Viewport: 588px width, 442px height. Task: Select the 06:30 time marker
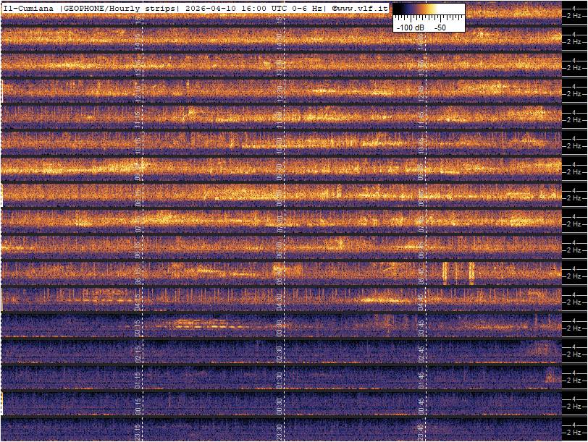tap(280, 246)
